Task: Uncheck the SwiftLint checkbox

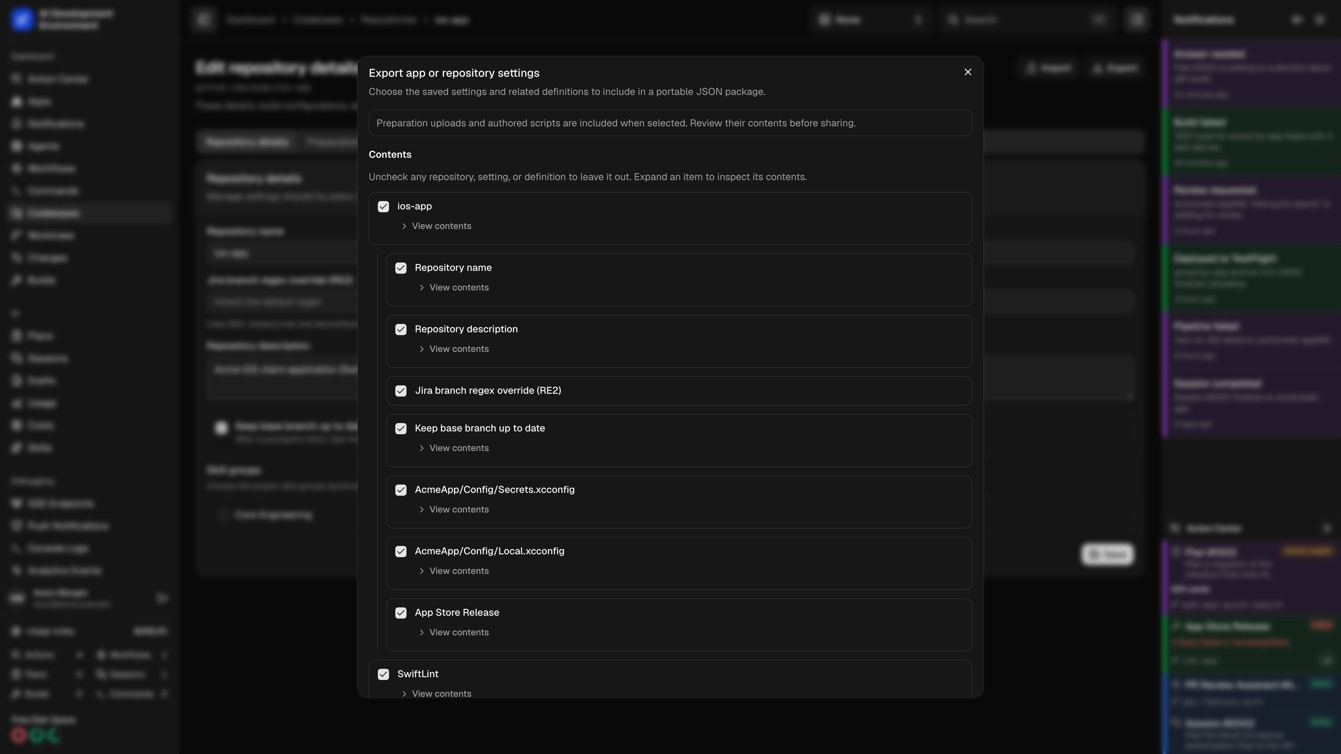Action: [x=383, y=674]
